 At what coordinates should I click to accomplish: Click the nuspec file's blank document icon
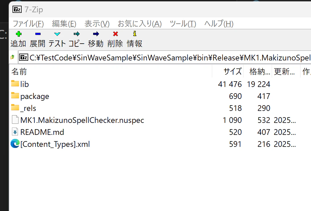coord(15,120)
